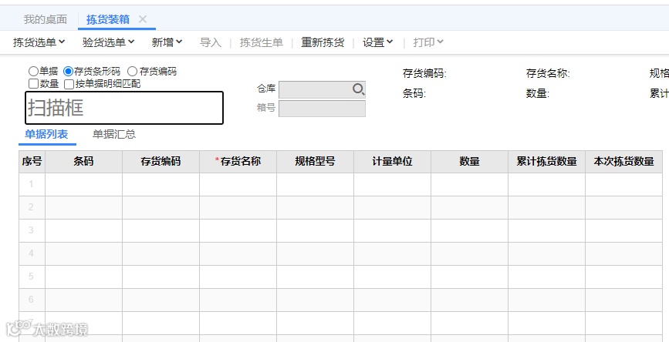Check the 按单据明细匹配 option
Viewport: 669px width, 342px height.
[69, 84]
